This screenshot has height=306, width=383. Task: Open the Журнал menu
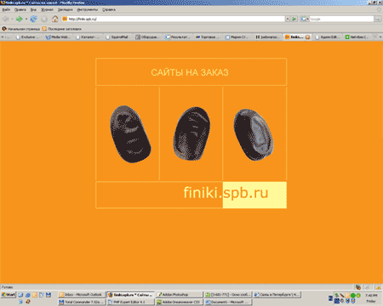tap(47, 9)
